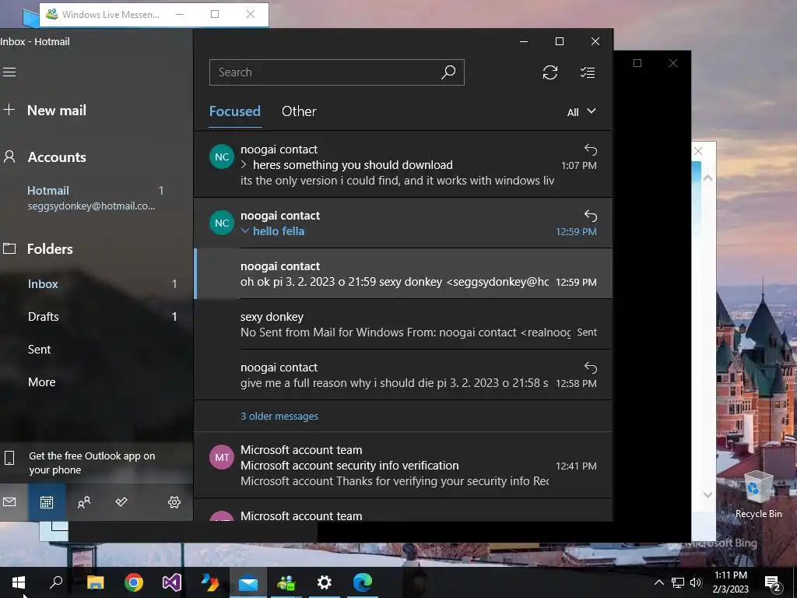Sync this view with refresh icon
Image resolution: width=797 pixels, height=598 pixels.
550,72
